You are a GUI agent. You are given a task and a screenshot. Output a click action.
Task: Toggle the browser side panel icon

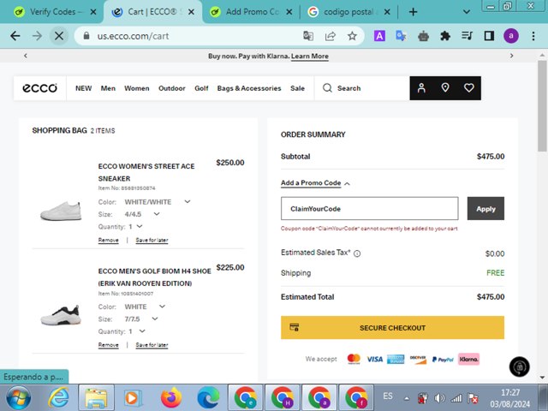[489, 36]
